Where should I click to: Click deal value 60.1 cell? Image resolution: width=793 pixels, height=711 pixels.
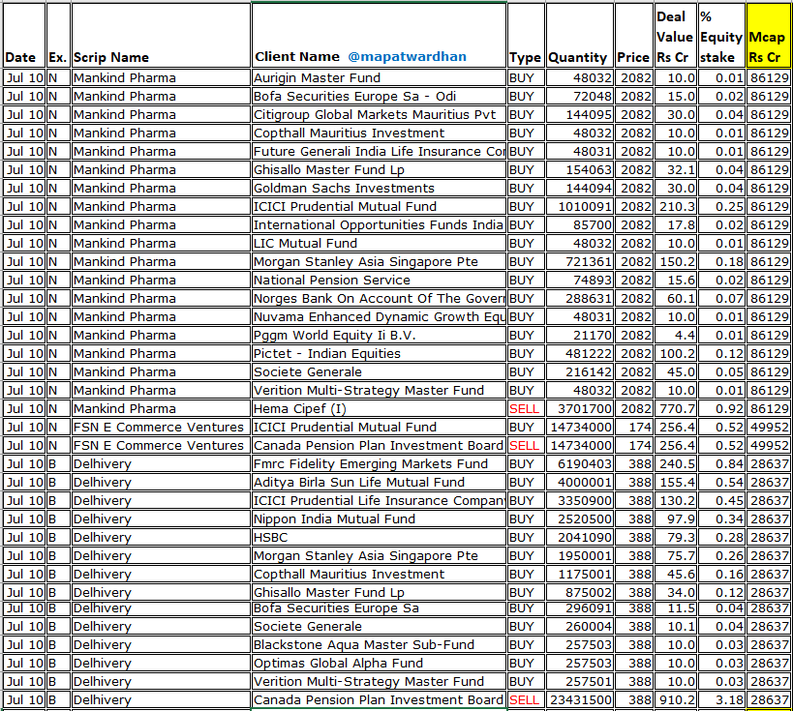[675, 298]
